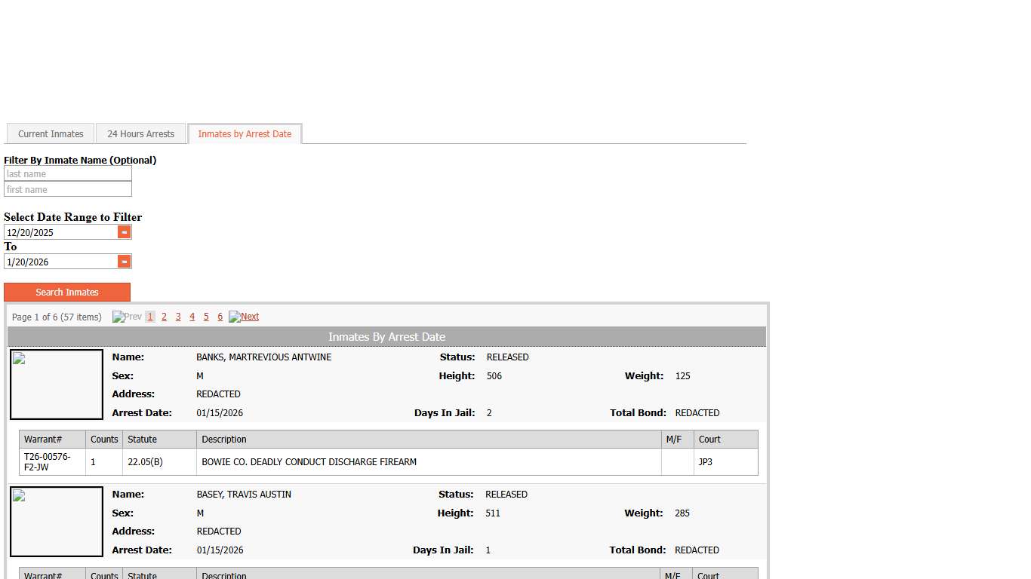
Task: Click the Prev page icon
Action: tap(127, 317)
